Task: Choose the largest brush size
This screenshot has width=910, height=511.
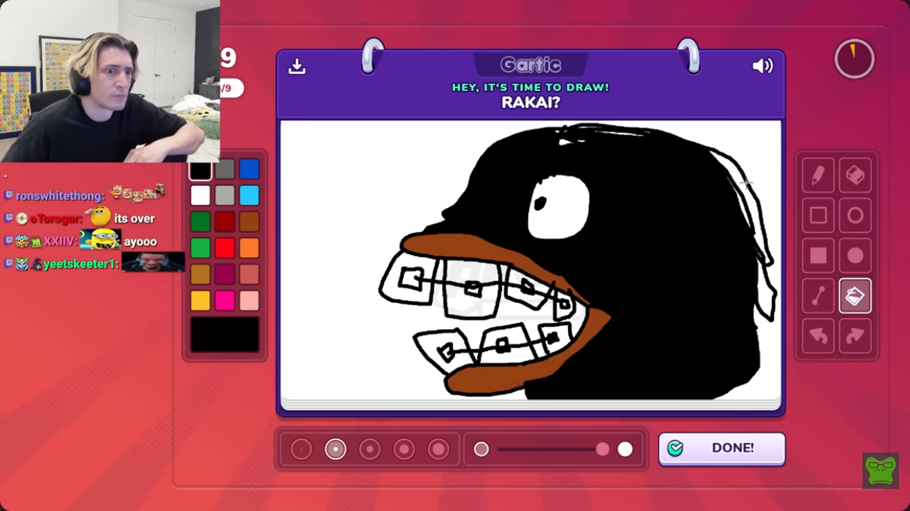Action: 438,450
